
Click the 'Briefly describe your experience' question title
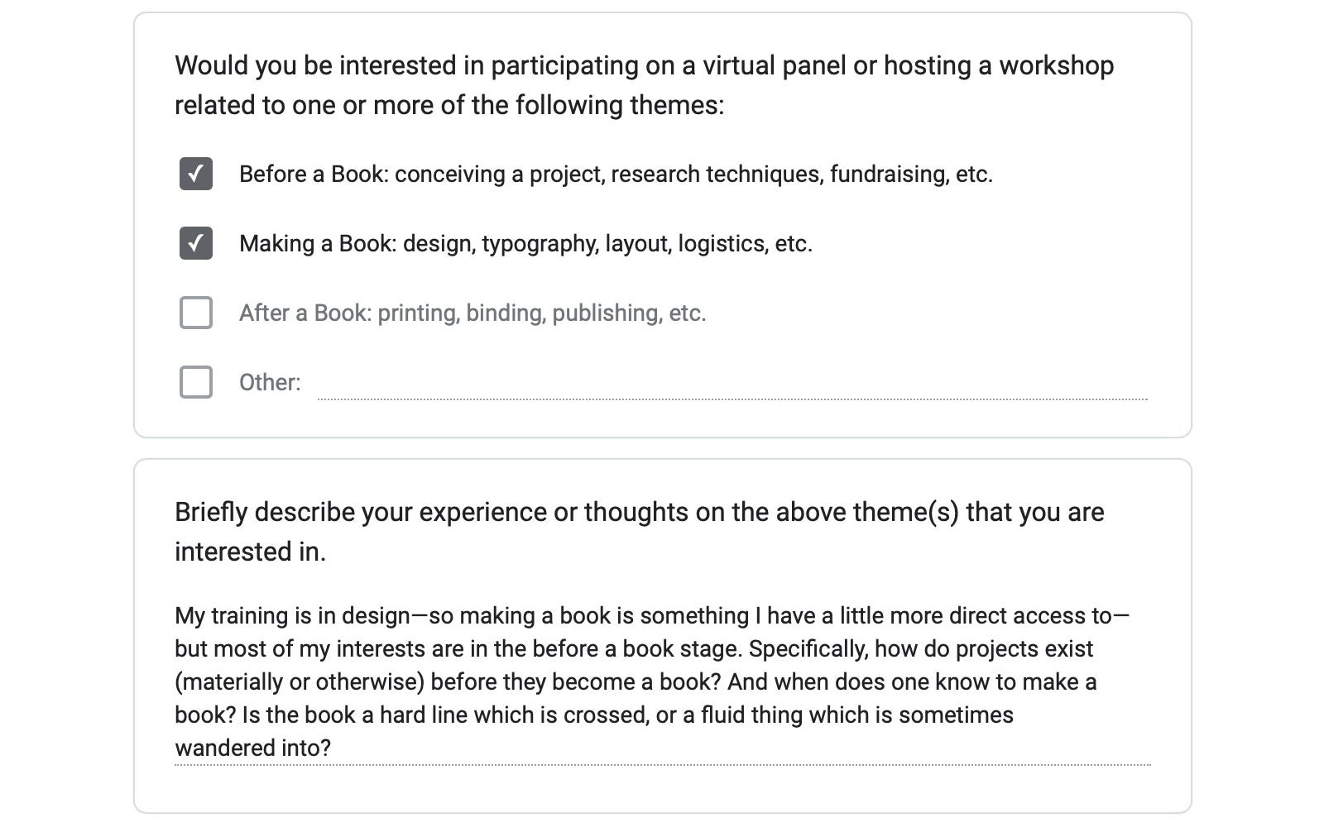pyautogui.click(x=639, y=532)
